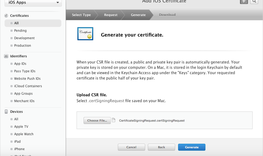Click the Identifiers section header
263x156 pixels.
click(x=18, y=56)
